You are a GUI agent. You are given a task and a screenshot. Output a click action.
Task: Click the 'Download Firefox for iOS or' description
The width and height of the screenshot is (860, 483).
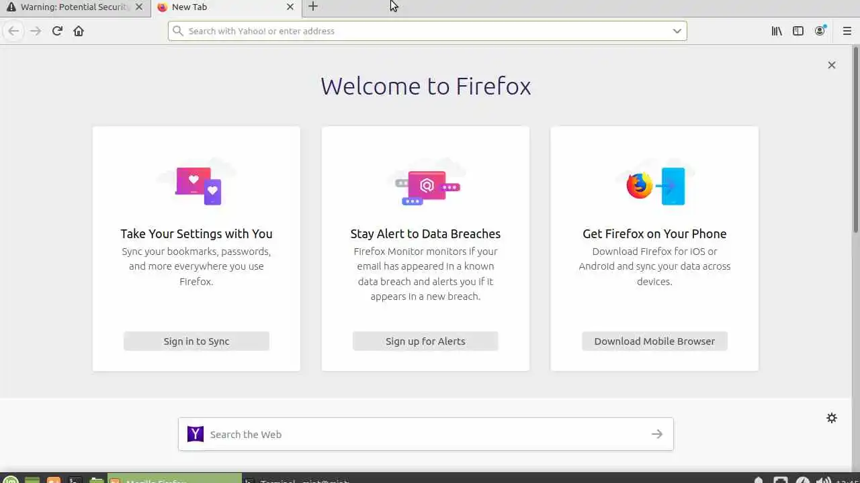pos(654,266)
